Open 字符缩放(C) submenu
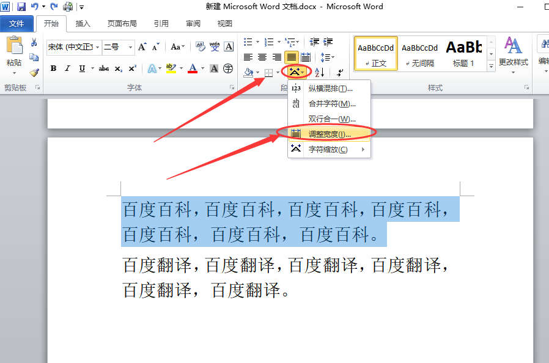The width and height of the screenshot is (549, 363). [330, 150]
